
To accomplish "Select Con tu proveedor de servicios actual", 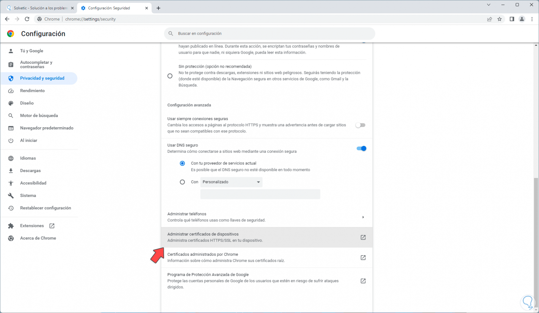I will pyautogui.click(x=182, y=163).
